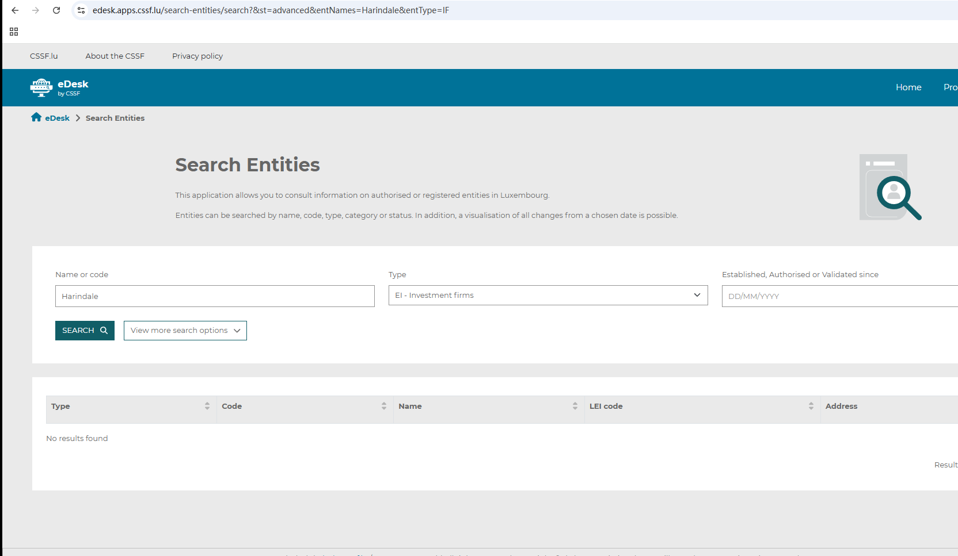Viewport: 958px width, 556px height.
Task: Click the eDesk breadcrumb link
Action: point(57,118)
